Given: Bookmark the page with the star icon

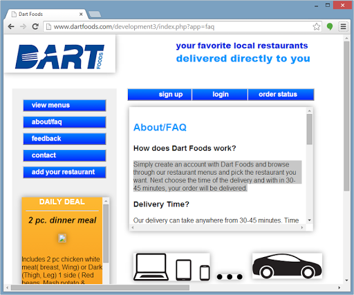Looking at the screenshot, I should (x=317, y=27).
